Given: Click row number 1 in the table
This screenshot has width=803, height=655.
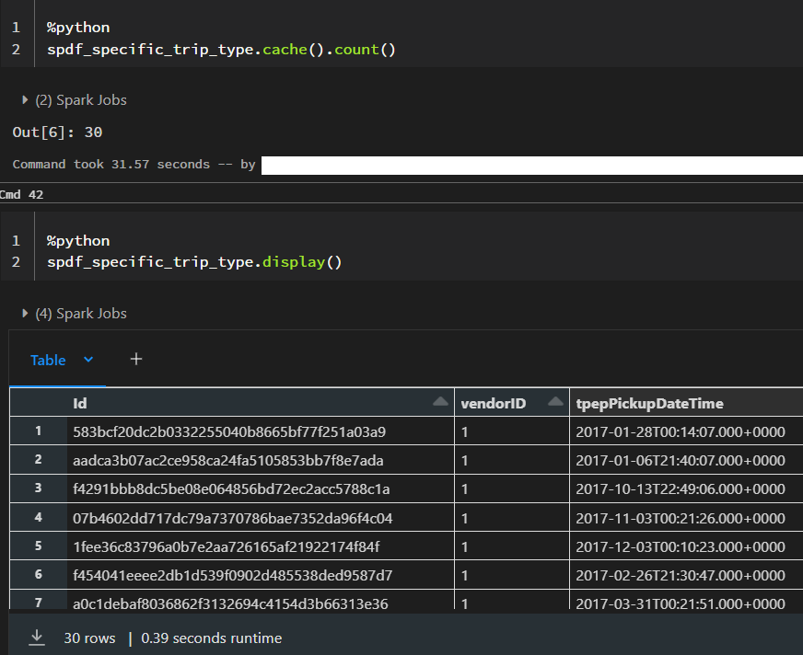Looking at the screenshot, I should (39, 431).
